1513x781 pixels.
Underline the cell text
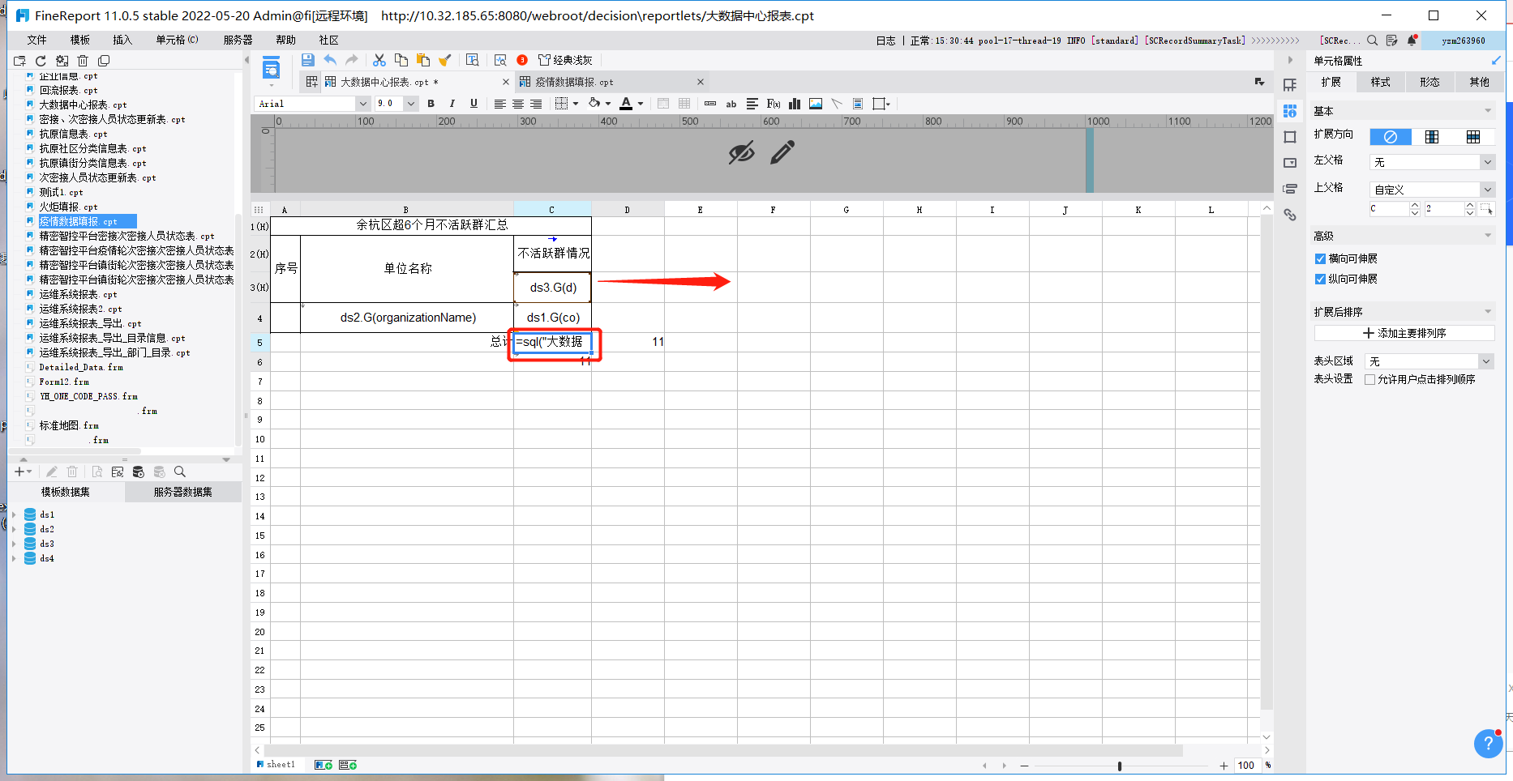point(474,104)
